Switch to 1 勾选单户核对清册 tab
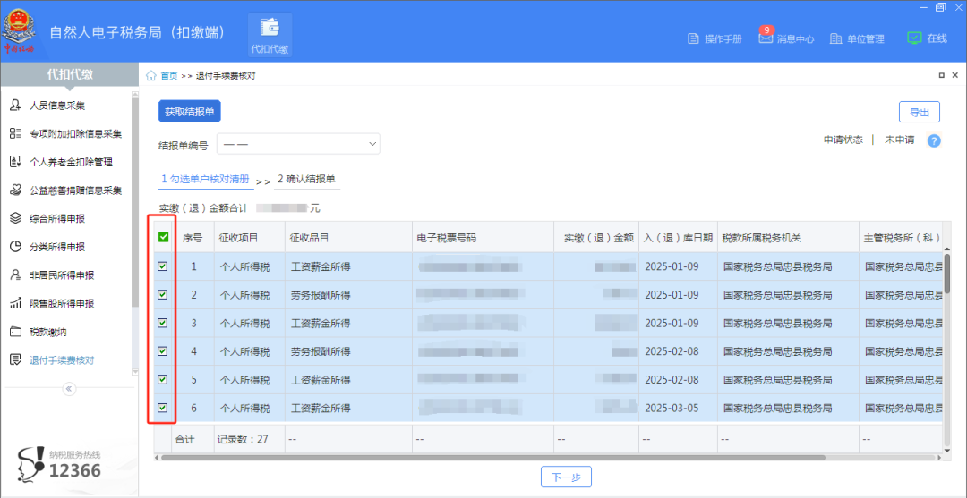Image resolution: width=967 pixels, height=498 pixels. point(205,179)
